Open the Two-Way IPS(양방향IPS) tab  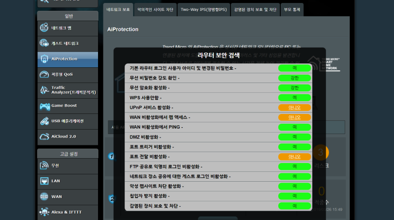coord(203,10)
